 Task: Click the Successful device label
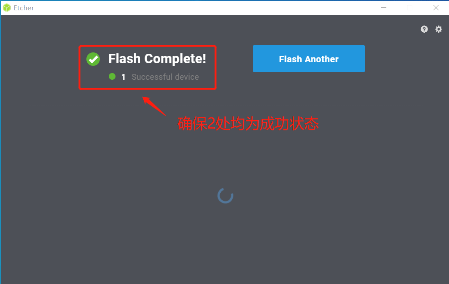click(x=165, y=77)
